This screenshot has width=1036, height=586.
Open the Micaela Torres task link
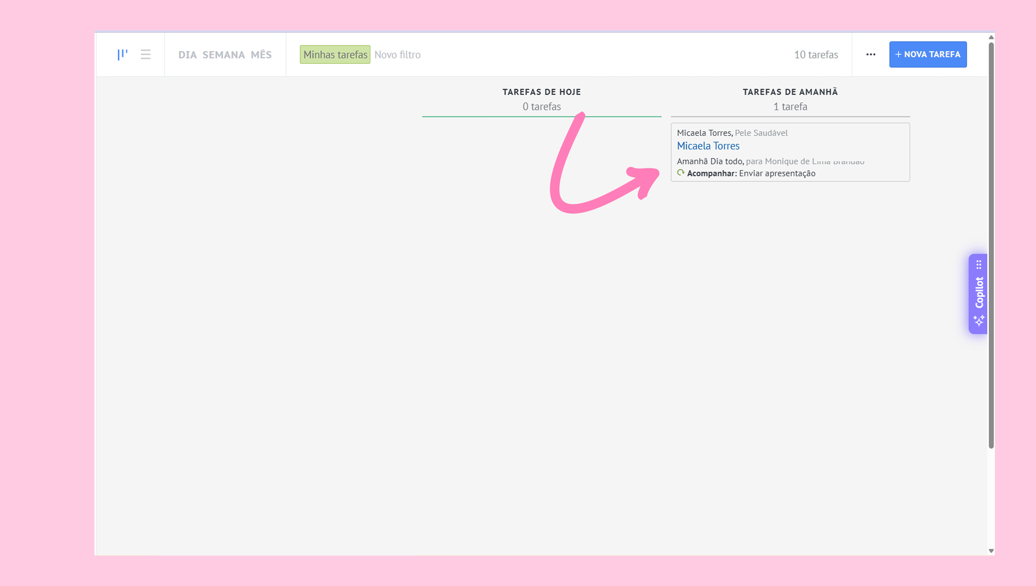click(708, 146)
